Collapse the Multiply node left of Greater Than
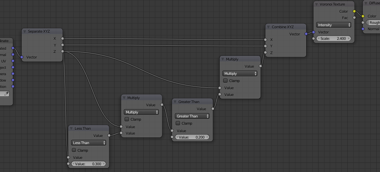Screen dimensions: 380x172 [x=124, y=98]
